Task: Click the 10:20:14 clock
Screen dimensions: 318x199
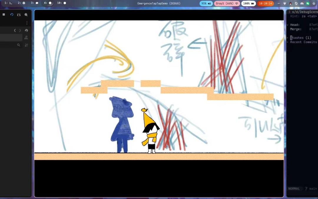Action: coord(266,4)
